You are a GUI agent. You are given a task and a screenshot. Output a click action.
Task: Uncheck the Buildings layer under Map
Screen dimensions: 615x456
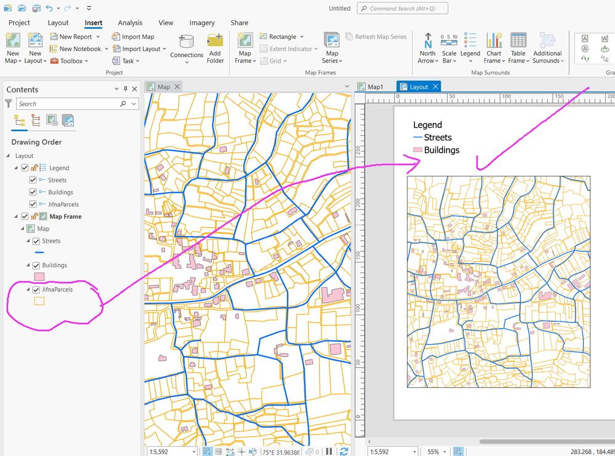coord(36,265)
